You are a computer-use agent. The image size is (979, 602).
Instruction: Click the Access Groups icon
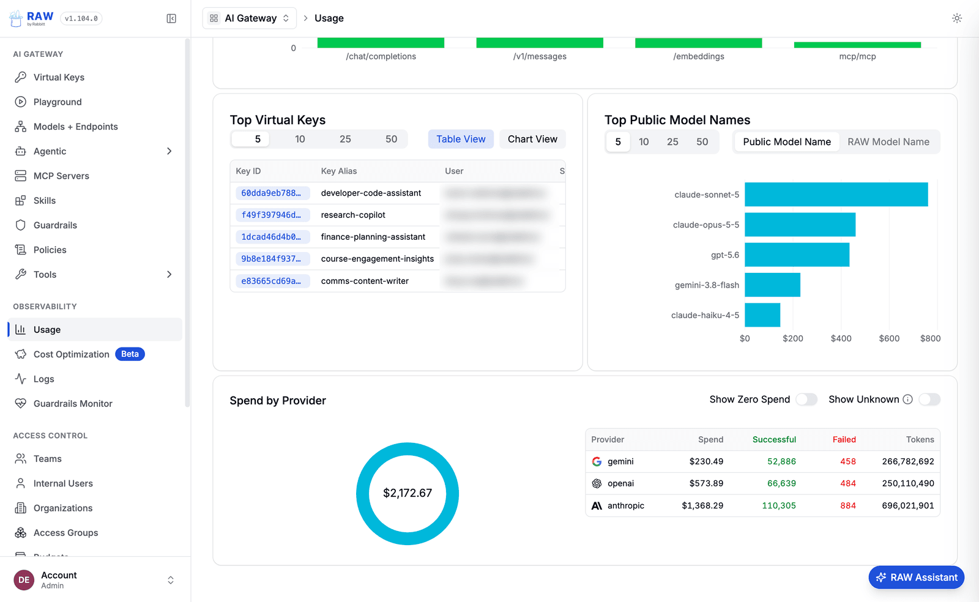(21, 533)
